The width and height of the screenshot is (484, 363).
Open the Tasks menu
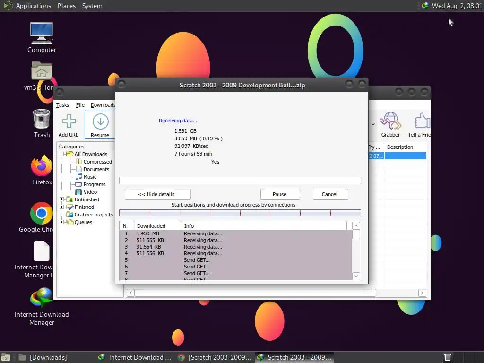coord(62,105)
